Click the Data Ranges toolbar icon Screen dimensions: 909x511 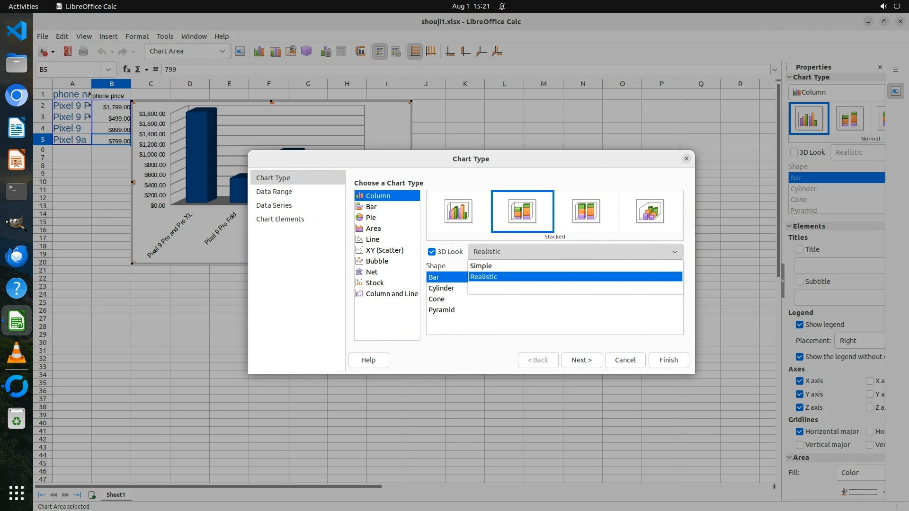click(x=326, y=51)
